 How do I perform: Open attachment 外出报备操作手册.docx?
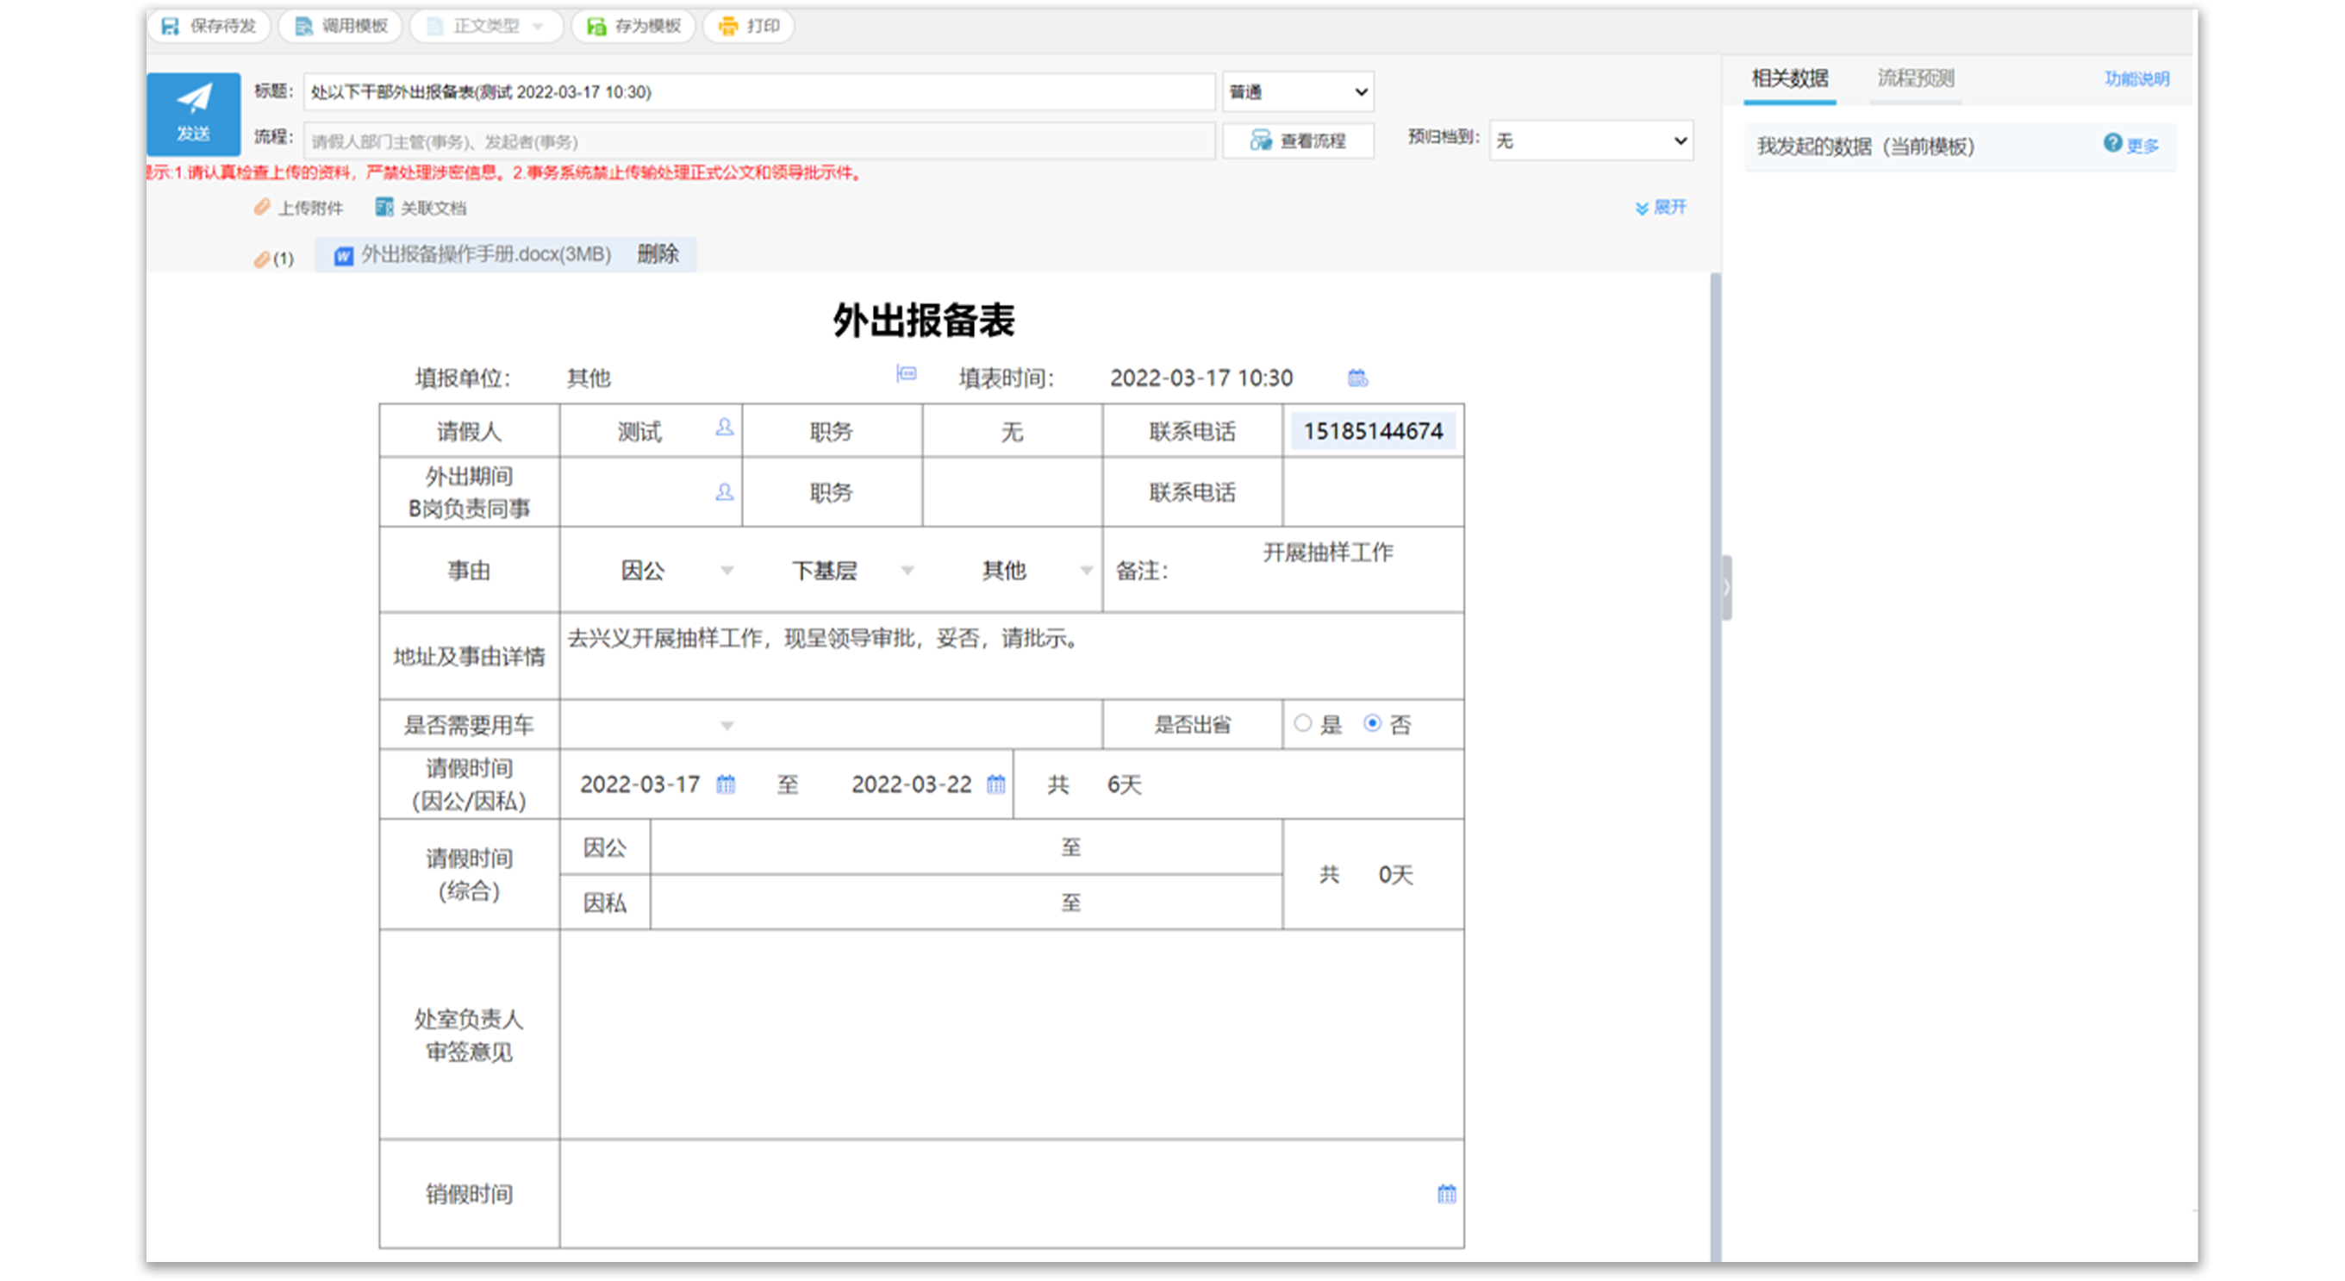(x=473, y=254)
